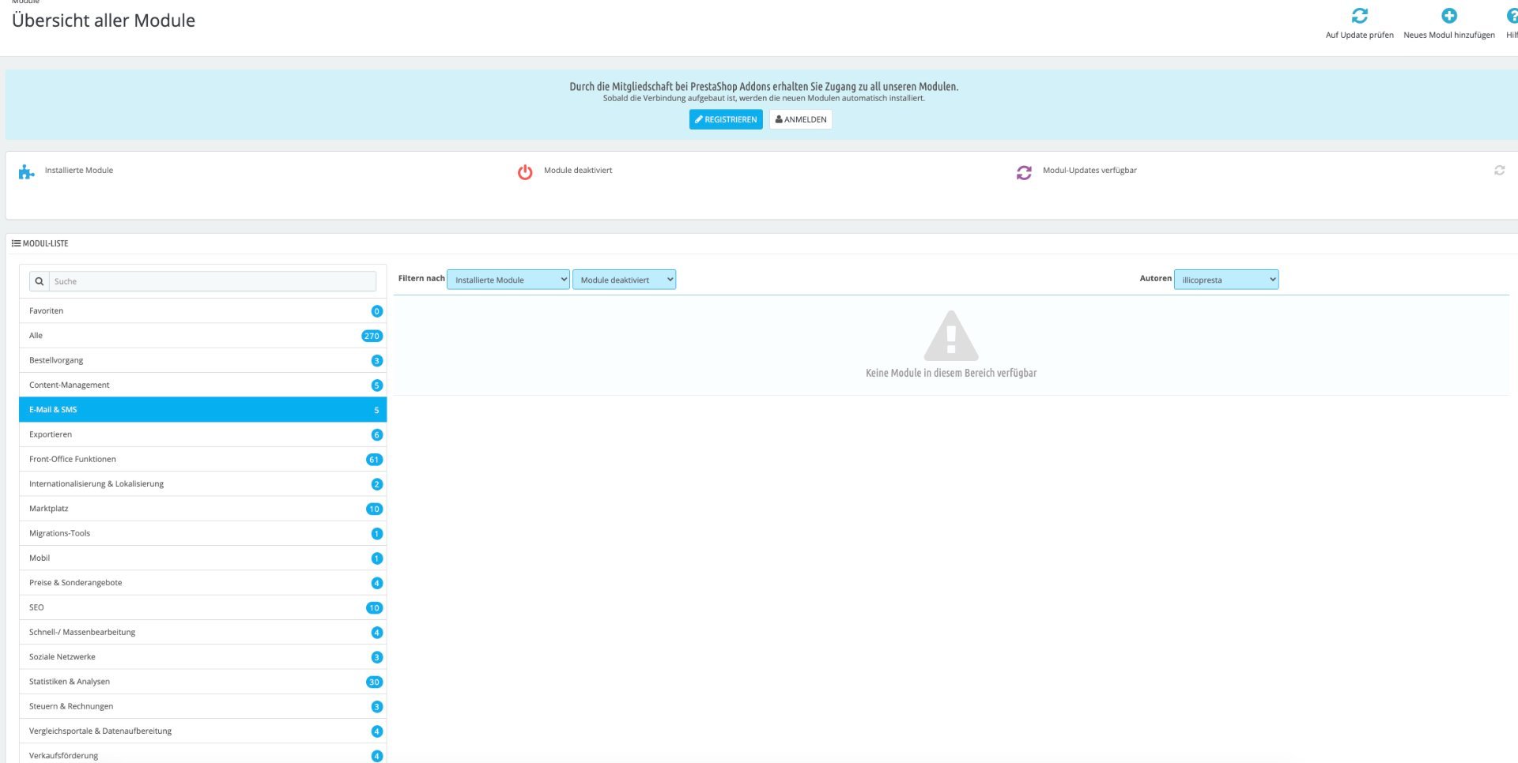Click the Keine Module in diesem Bereich message

click(x=951, y=373)
